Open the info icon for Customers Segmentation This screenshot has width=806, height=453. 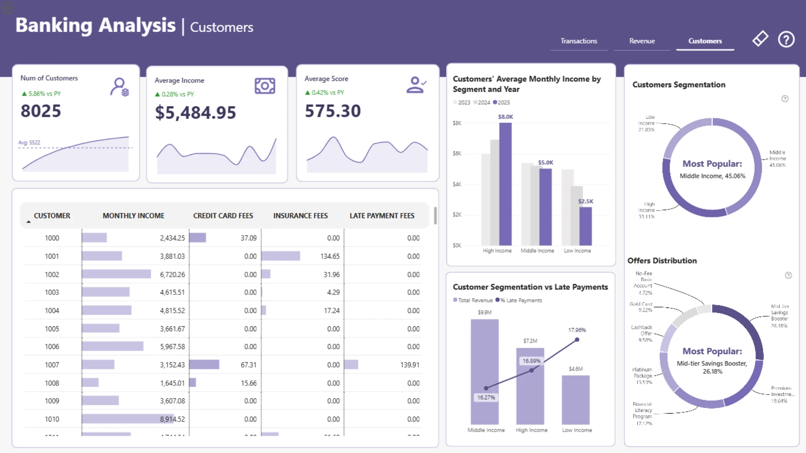[x=785, y=99]
